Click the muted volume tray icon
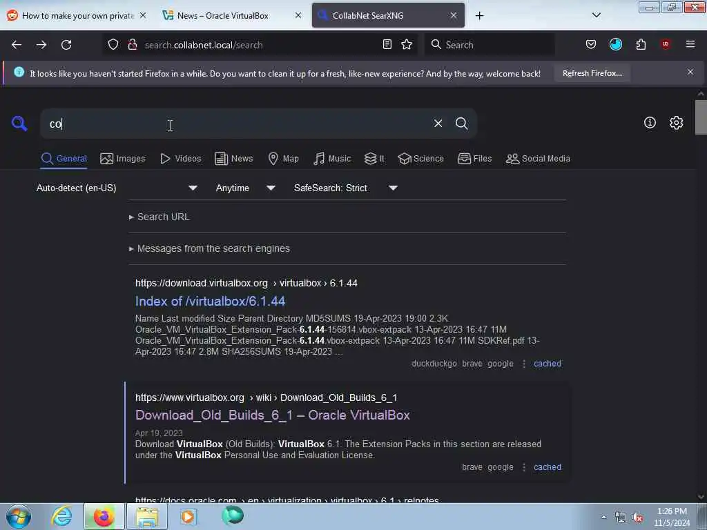The image size is (707, 530). point(637,518)
